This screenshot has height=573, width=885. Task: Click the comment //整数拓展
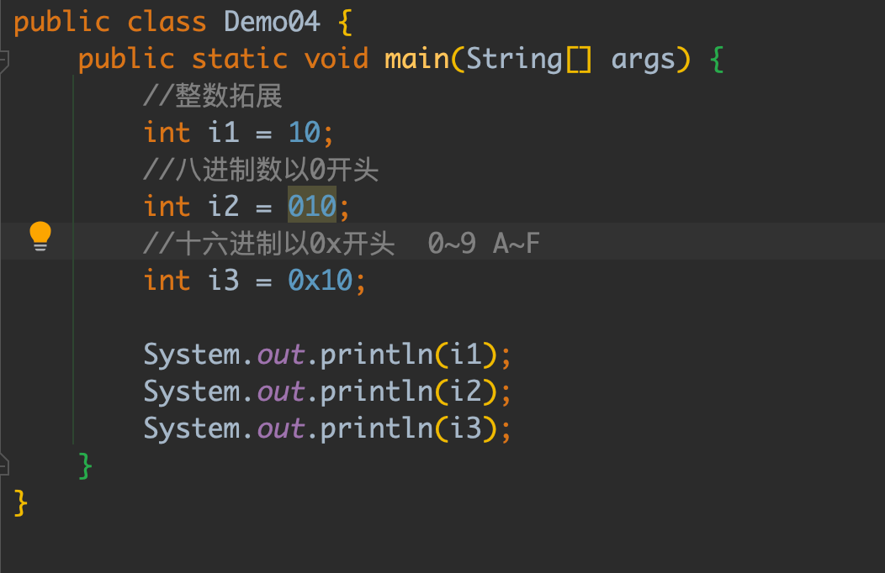[212, 95]
